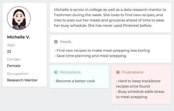
Task: Select the bio paragraph about Michelle
Action: pyautogui.click(x=110, y=18)
